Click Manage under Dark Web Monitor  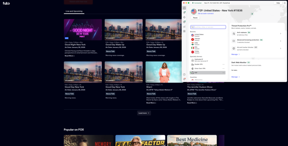[x=235, y=77]
